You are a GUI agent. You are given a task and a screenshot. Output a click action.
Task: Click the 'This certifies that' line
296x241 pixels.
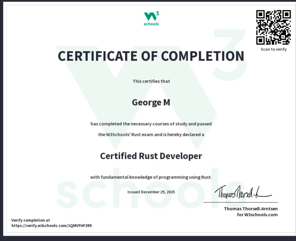point(151,81)
